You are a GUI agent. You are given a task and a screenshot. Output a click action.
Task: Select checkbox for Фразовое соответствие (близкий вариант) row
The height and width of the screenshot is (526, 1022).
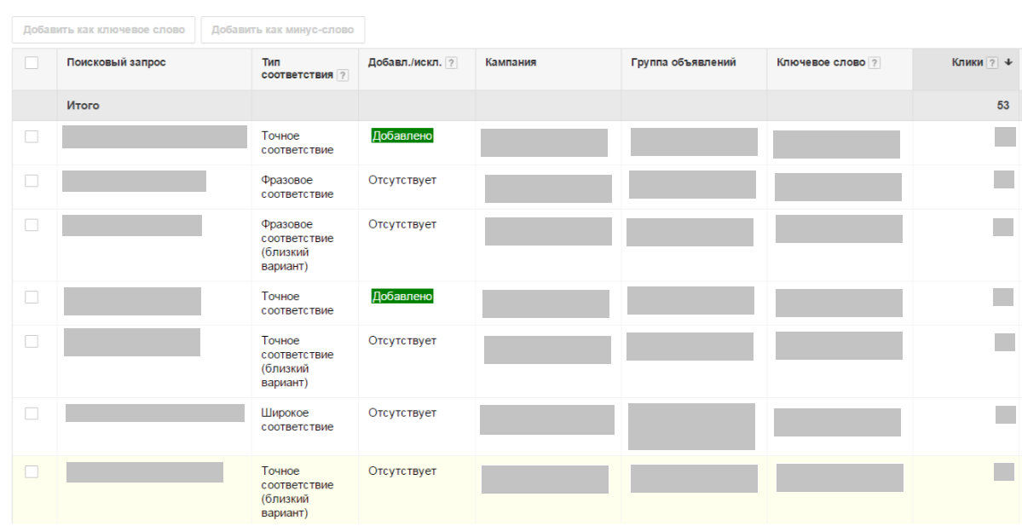pos(32,225)
